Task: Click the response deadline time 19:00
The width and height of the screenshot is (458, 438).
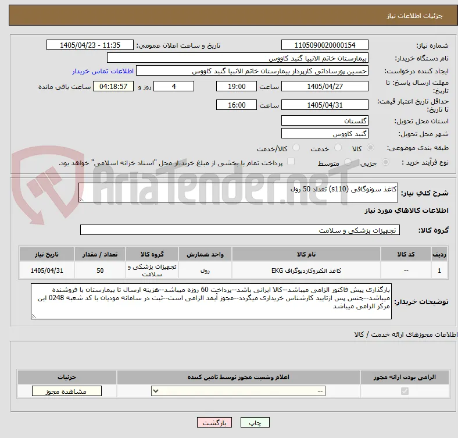Action: click(237, 86)
